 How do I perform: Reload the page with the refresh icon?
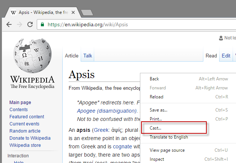click(x=30, y=24)
